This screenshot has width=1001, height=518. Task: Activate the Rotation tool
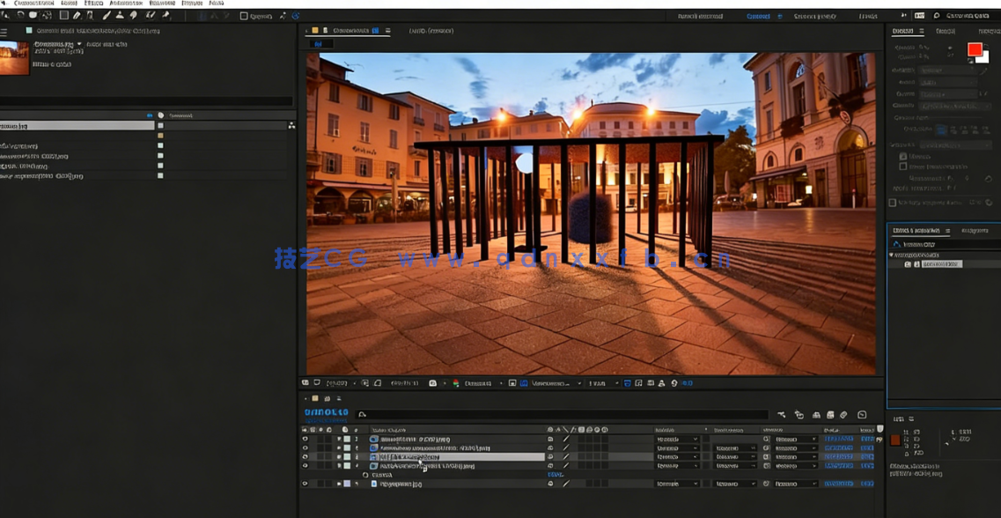(45, 15)
